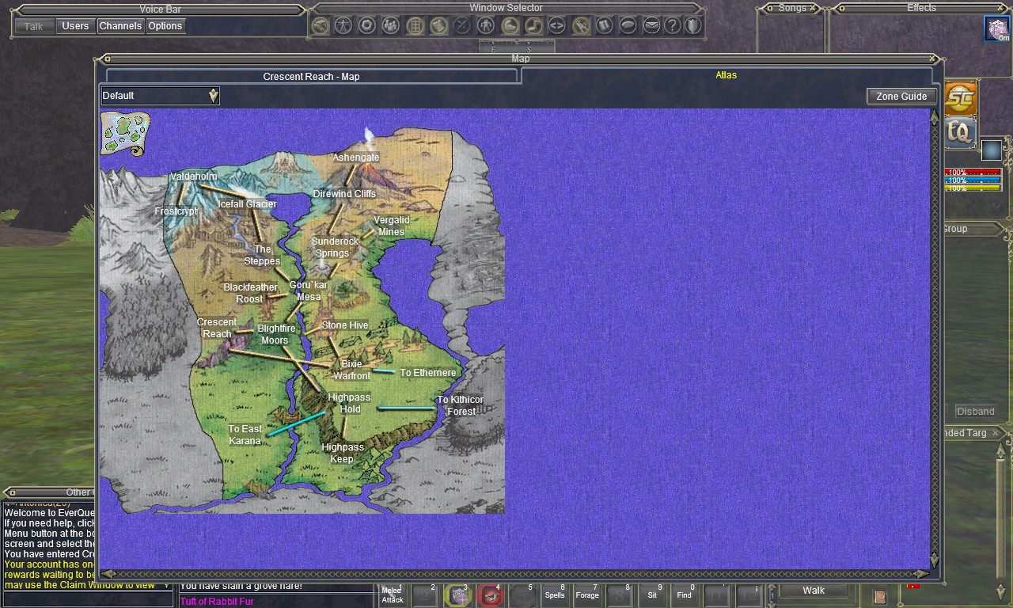Open Channels in the Voice Bar
Viewport: 1013px width, 608px height.
coord(120,26)
